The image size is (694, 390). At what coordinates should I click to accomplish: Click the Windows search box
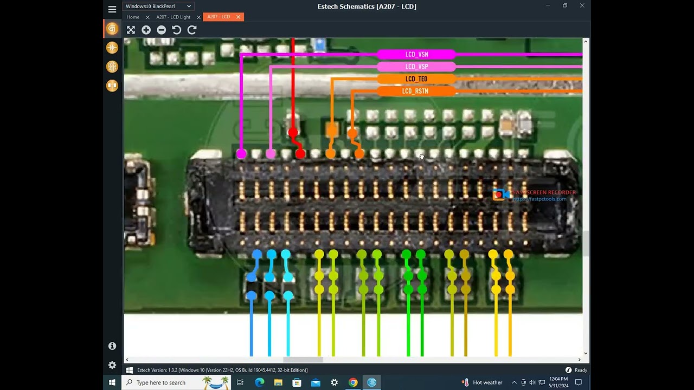(x=168, y=382)
